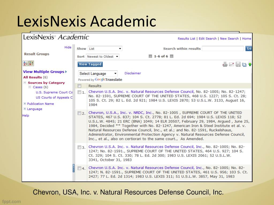The width and height of the screenshot is (274, 205).
Task: Check the box for result 3
Action: click(79, 147)
